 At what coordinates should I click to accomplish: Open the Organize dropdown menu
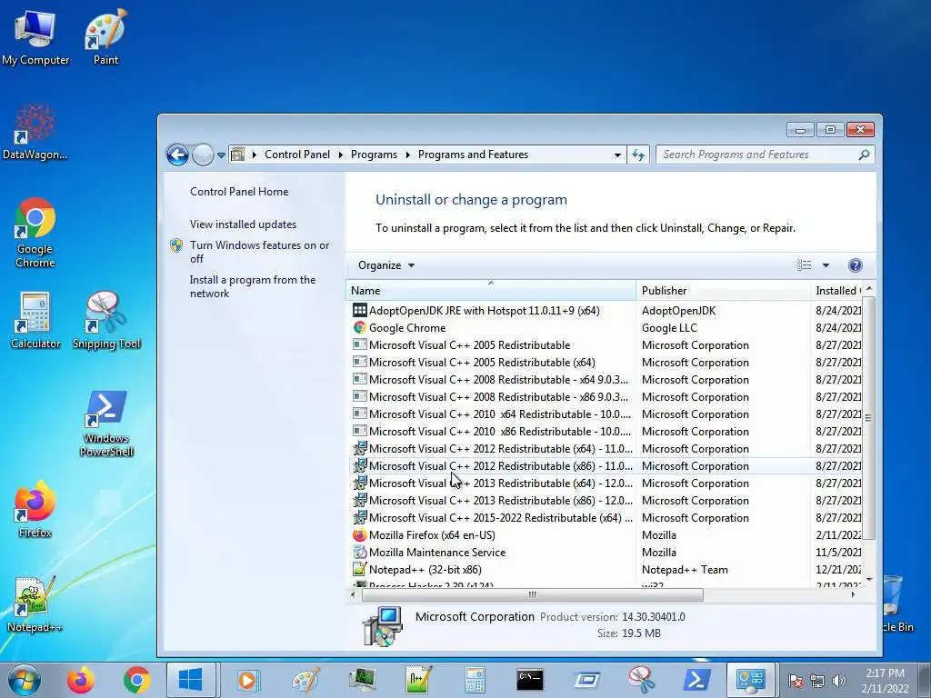(x=385, y=265)
